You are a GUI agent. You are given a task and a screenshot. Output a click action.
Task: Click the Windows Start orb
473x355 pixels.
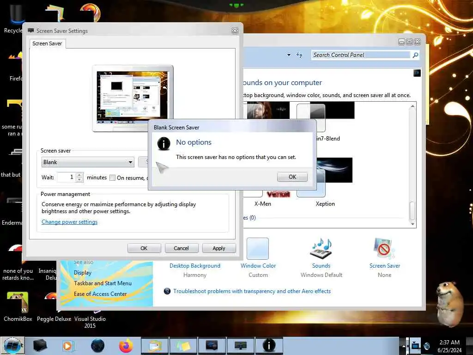click(x=12, y=346)
